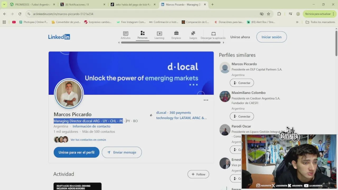The height and width of the screenshot is (190, 338).
Task: Click the LinkedIn nav horizontal scrollbar
Action: point(171,42)
